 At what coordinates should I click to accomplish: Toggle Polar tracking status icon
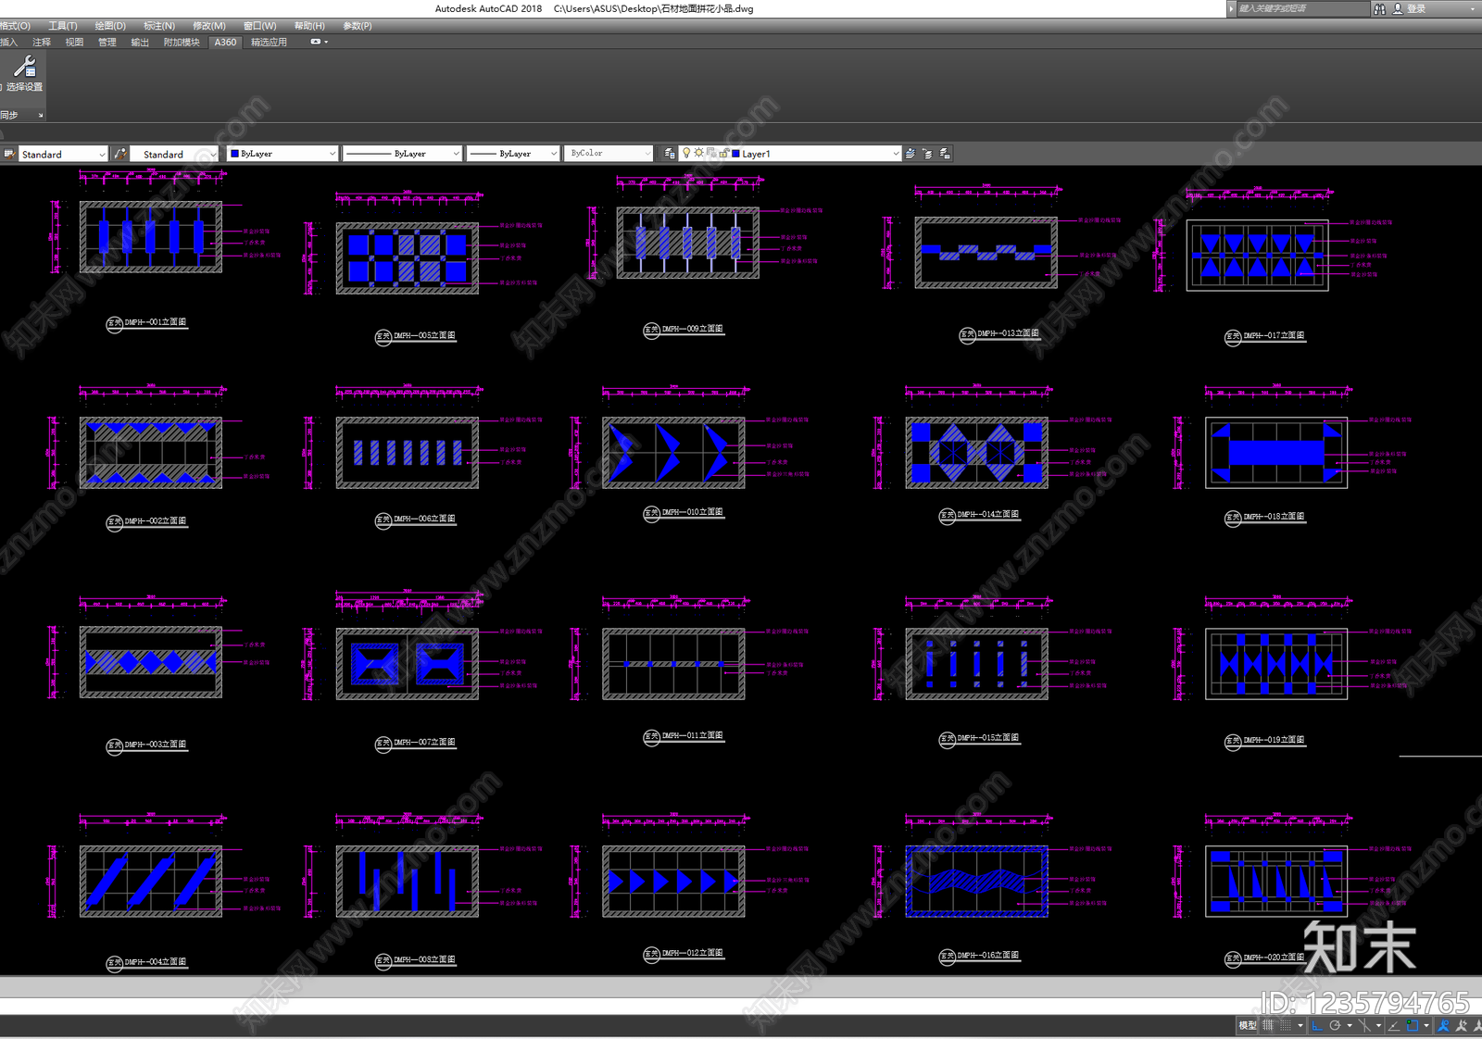tap(1335, 1025)
